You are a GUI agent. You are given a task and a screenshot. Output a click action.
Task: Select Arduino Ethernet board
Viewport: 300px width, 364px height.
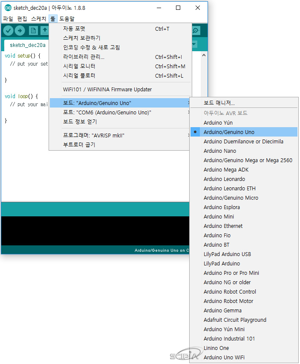point(244,226)
